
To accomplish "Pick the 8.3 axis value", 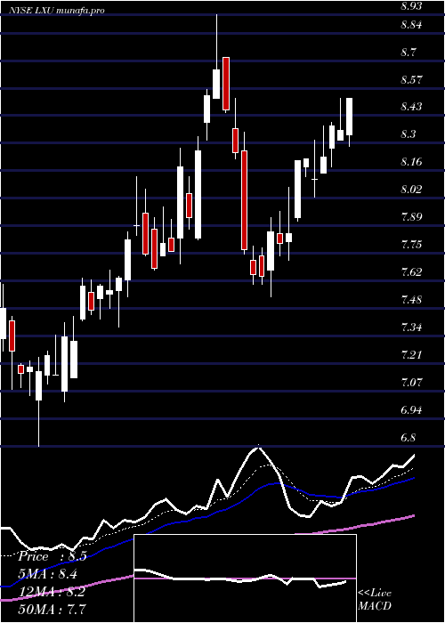I will (409, 134).
